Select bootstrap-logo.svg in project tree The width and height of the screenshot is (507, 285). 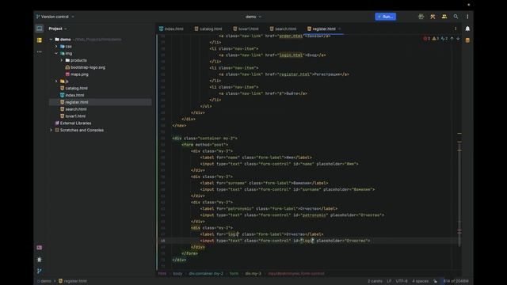pyautogui.click(x=85, y=67)
